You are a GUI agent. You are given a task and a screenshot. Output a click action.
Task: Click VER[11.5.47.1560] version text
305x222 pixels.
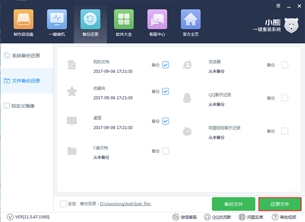(x=32, y=217)
